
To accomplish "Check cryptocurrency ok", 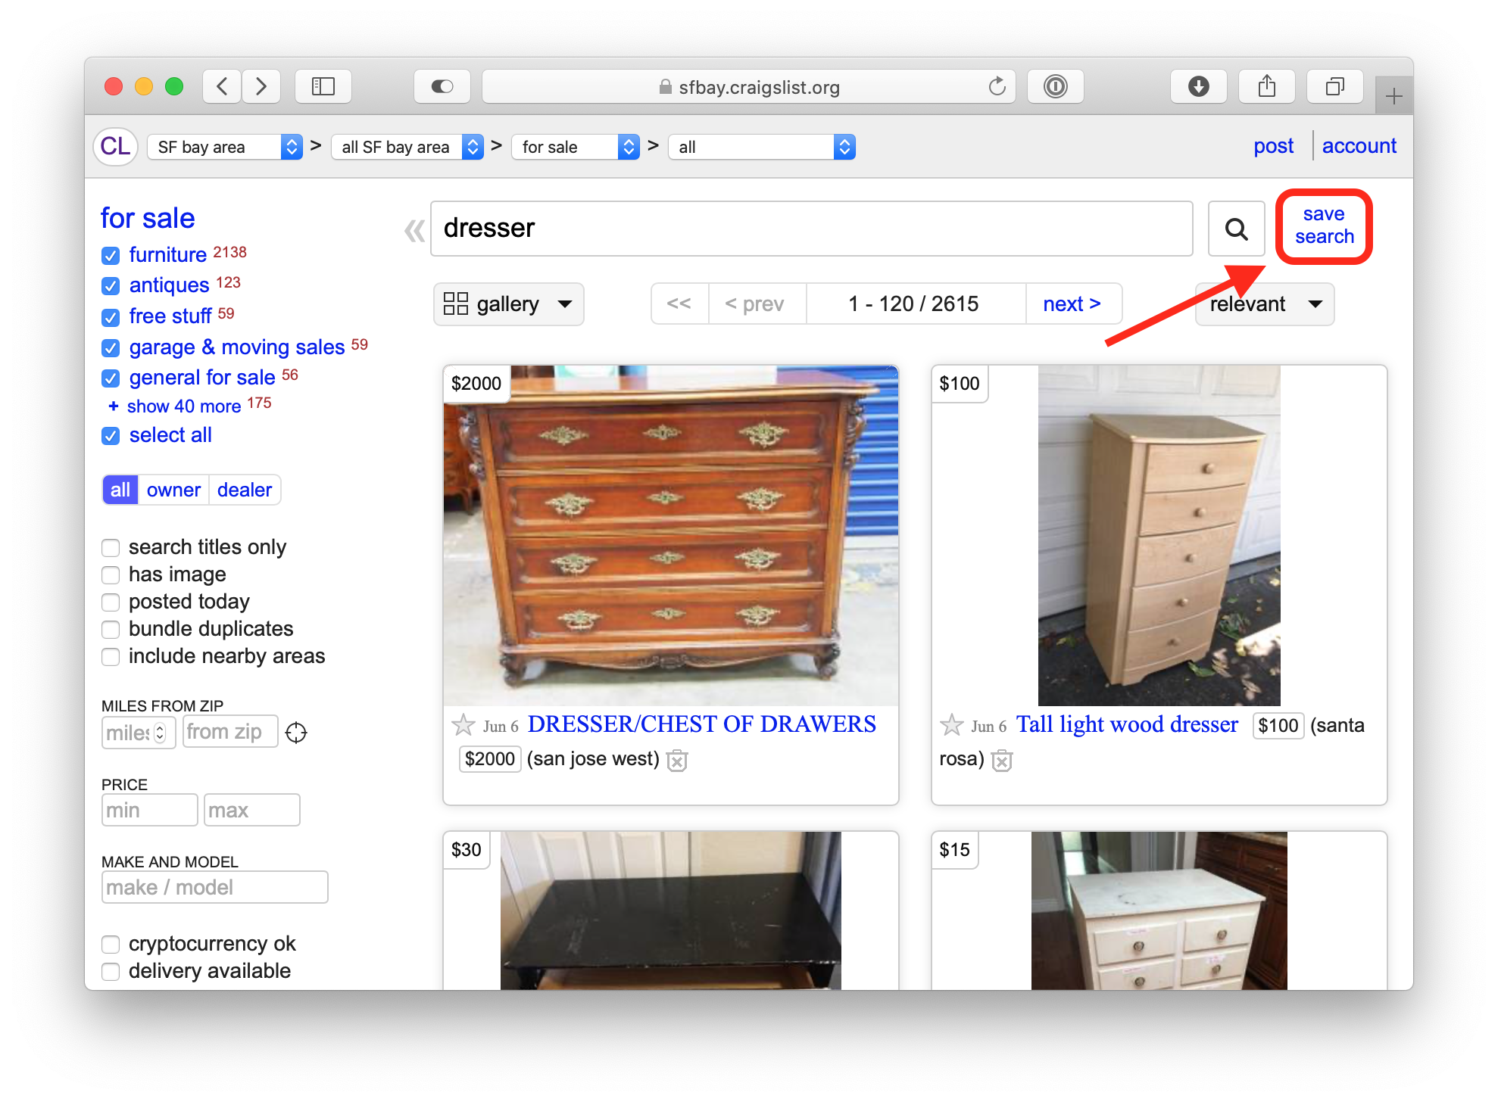I will pos(111,944).
